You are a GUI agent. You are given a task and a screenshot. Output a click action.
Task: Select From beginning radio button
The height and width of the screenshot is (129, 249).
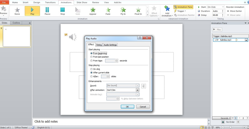[91, 53]
